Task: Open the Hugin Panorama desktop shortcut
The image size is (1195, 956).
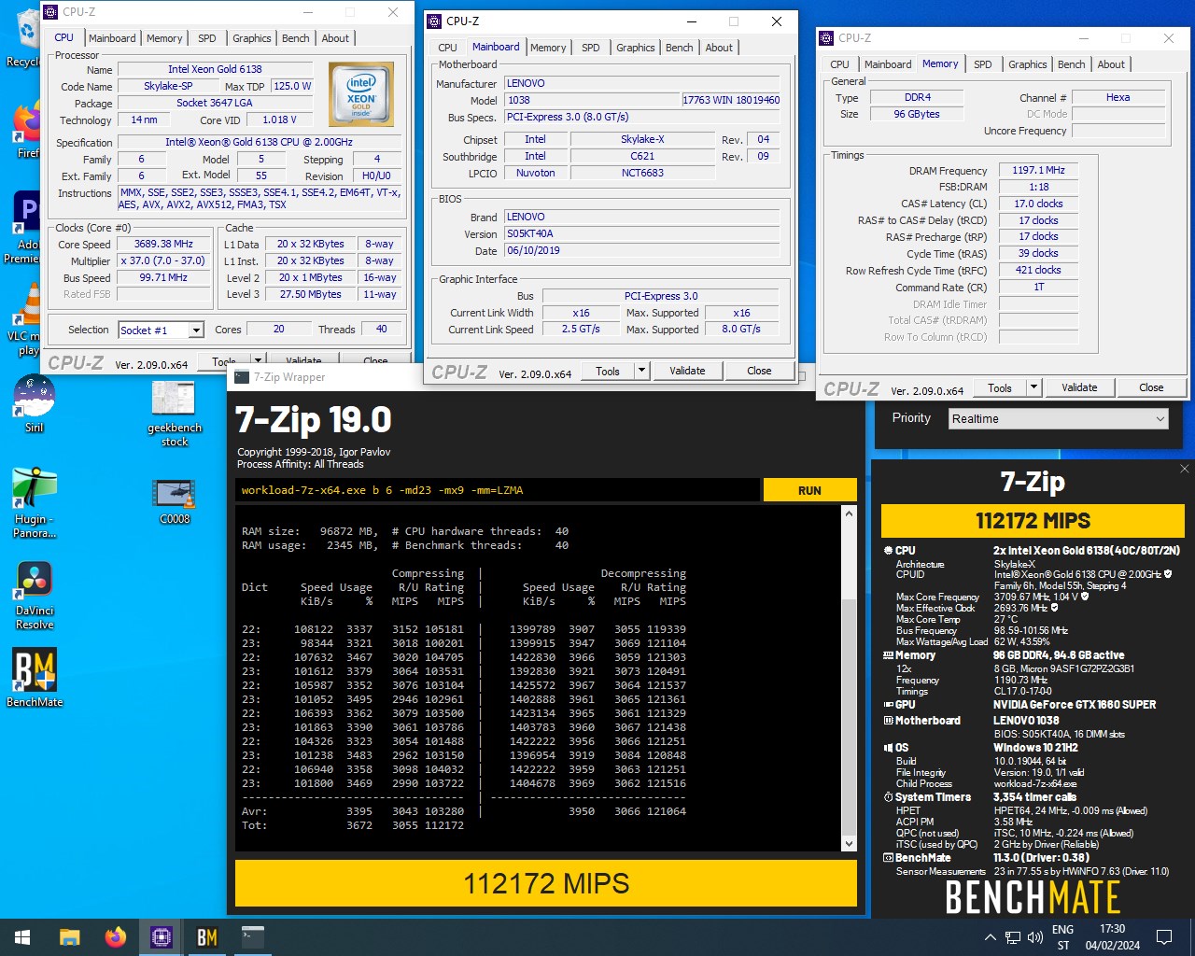Action: point(34,502)
